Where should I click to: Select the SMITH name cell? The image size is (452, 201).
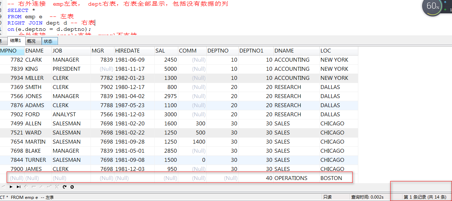pos(38,87)
